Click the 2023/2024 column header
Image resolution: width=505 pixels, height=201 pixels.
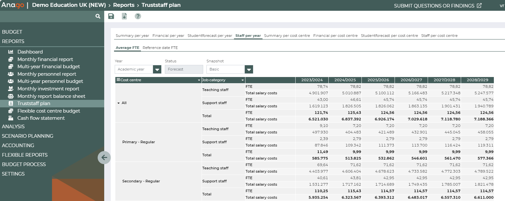(x=312, y=80)
